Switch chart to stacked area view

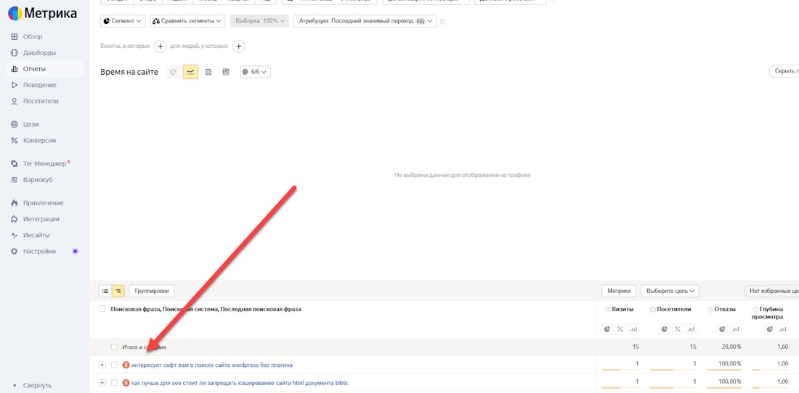click(x=208, y=72)
